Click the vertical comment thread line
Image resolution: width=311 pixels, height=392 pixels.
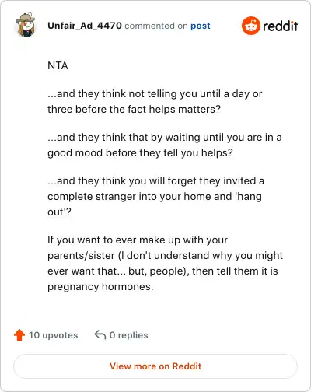[26, 177]
